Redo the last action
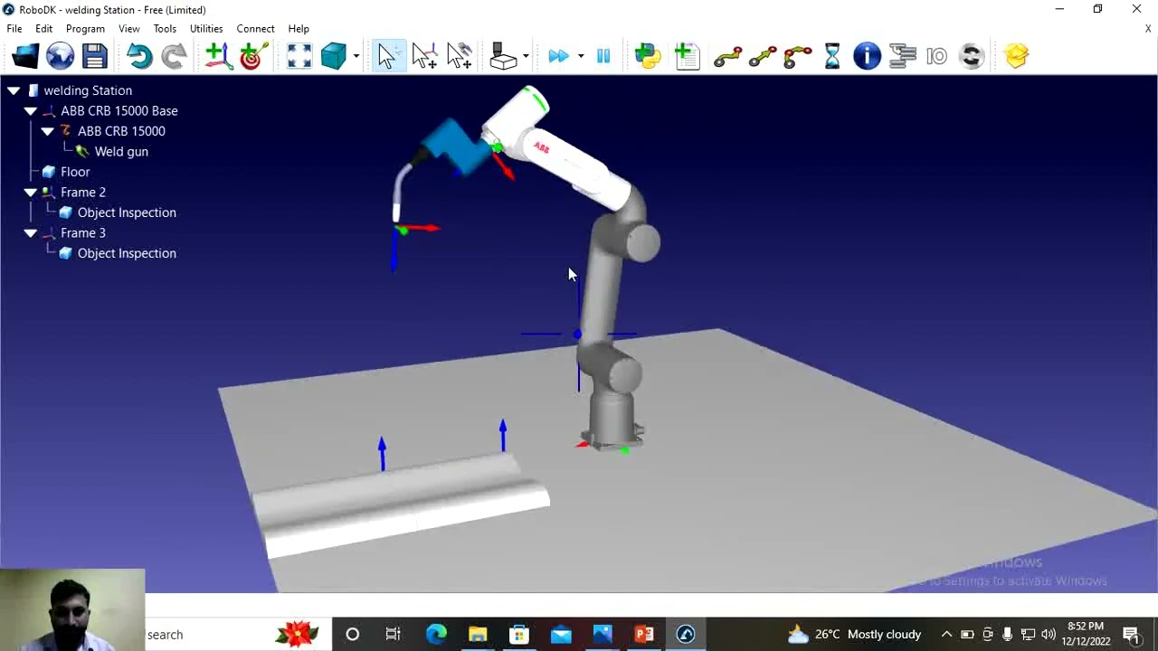 click(x=174, y=56)
